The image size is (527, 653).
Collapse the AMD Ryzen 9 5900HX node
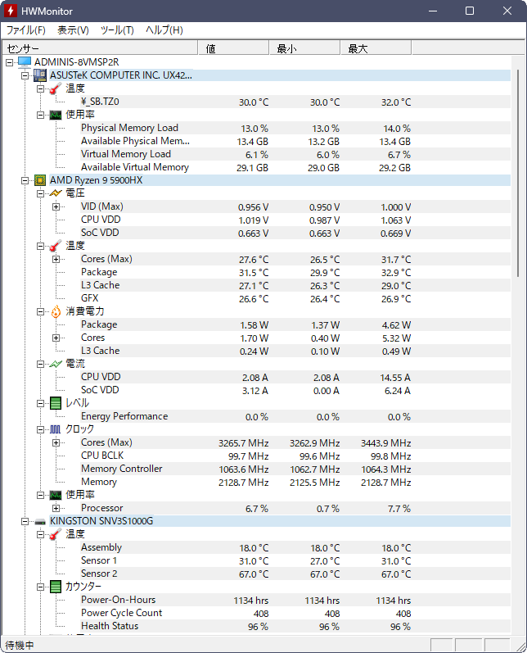[25, 180]
